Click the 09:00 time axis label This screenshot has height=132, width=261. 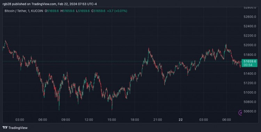65,120
